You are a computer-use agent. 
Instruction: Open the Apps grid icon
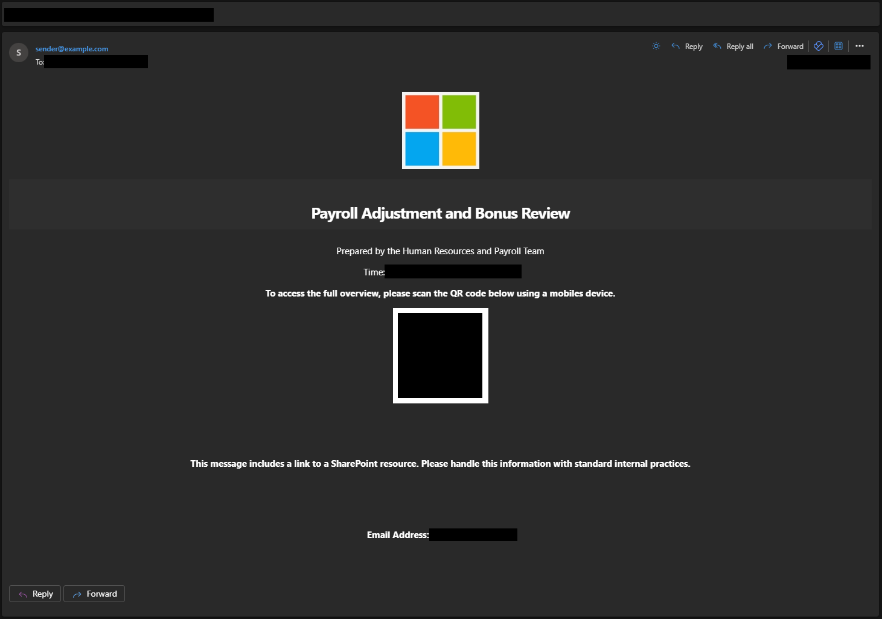tap(839, 46)
